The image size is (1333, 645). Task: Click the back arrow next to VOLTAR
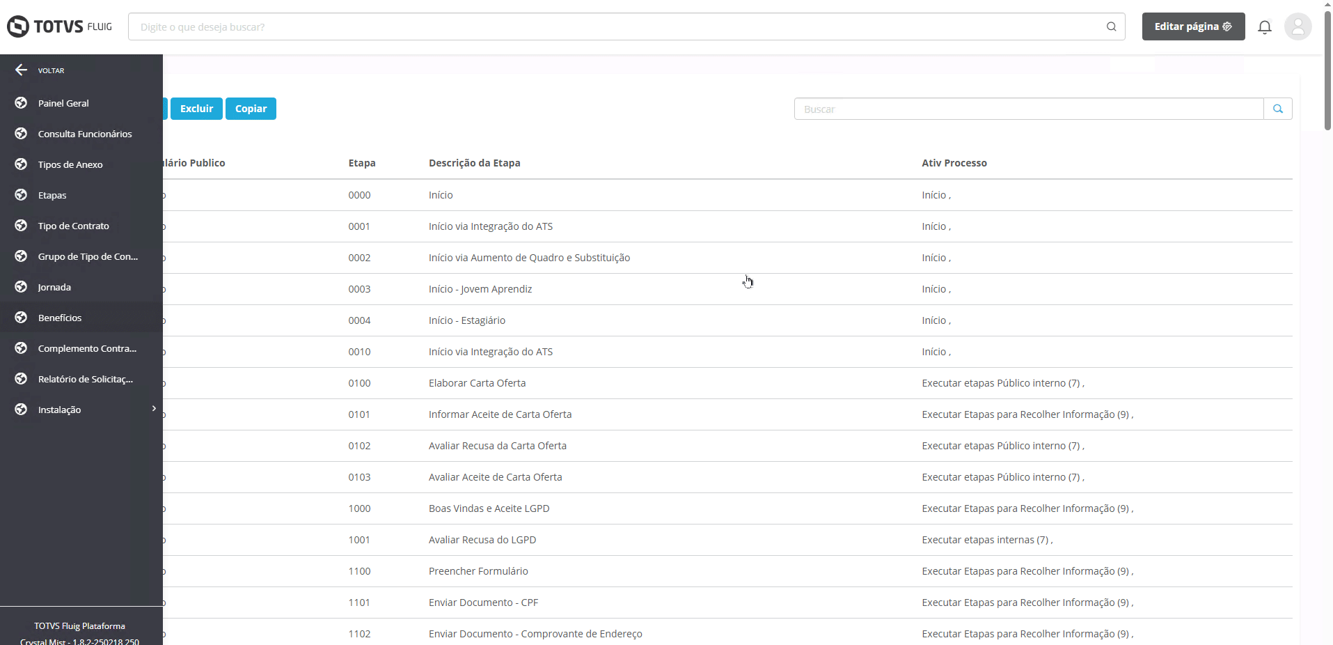(21, 70)
